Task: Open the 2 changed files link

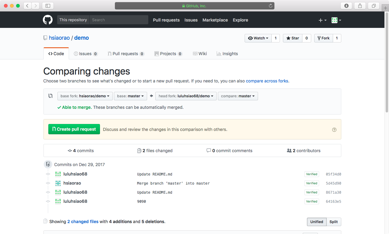Action: [83, 222]
